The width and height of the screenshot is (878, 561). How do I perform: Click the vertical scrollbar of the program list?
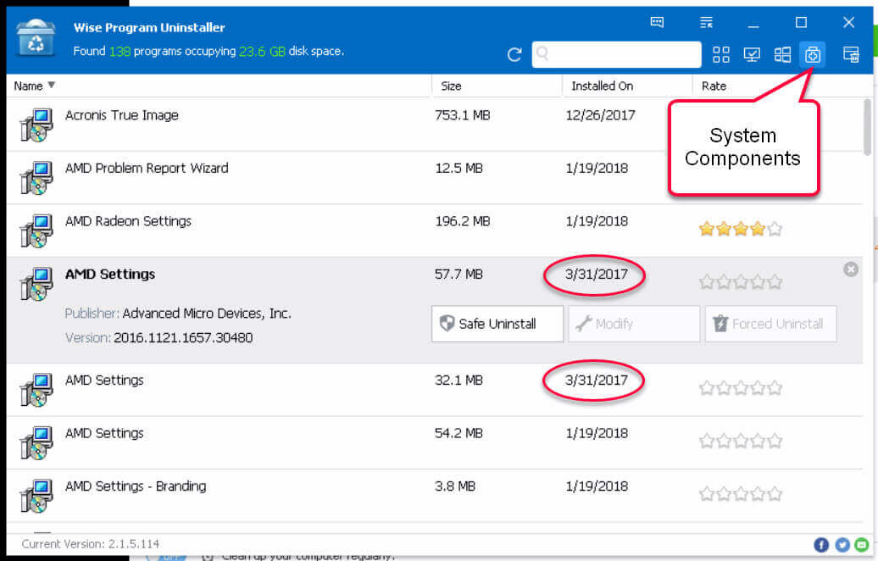[867, 126]
